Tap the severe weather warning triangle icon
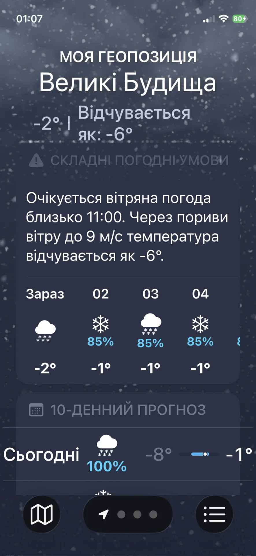The image size is (256, 556). (x=36, y=160)
